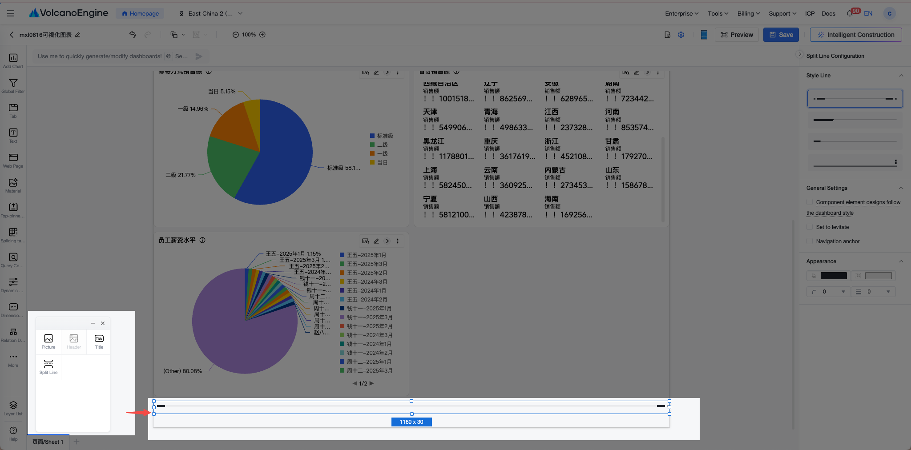Pick the black line color swatch
The width and height of the screenshot is (911, 450).
[x=834, y=276]
